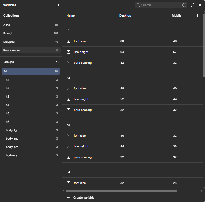Click the vertical scrollbar thumb
Viewport: 205px width, 202px height.
point(204,45)
